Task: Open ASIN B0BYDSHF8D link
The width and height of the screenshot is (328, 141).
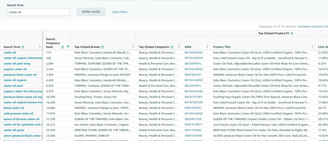Action: pos(193,136)
